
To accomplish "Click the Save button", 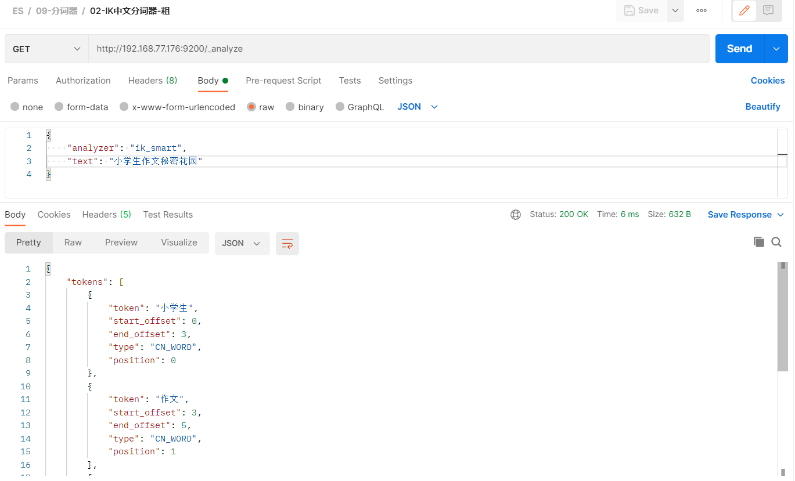I will [x=641, y=10].
